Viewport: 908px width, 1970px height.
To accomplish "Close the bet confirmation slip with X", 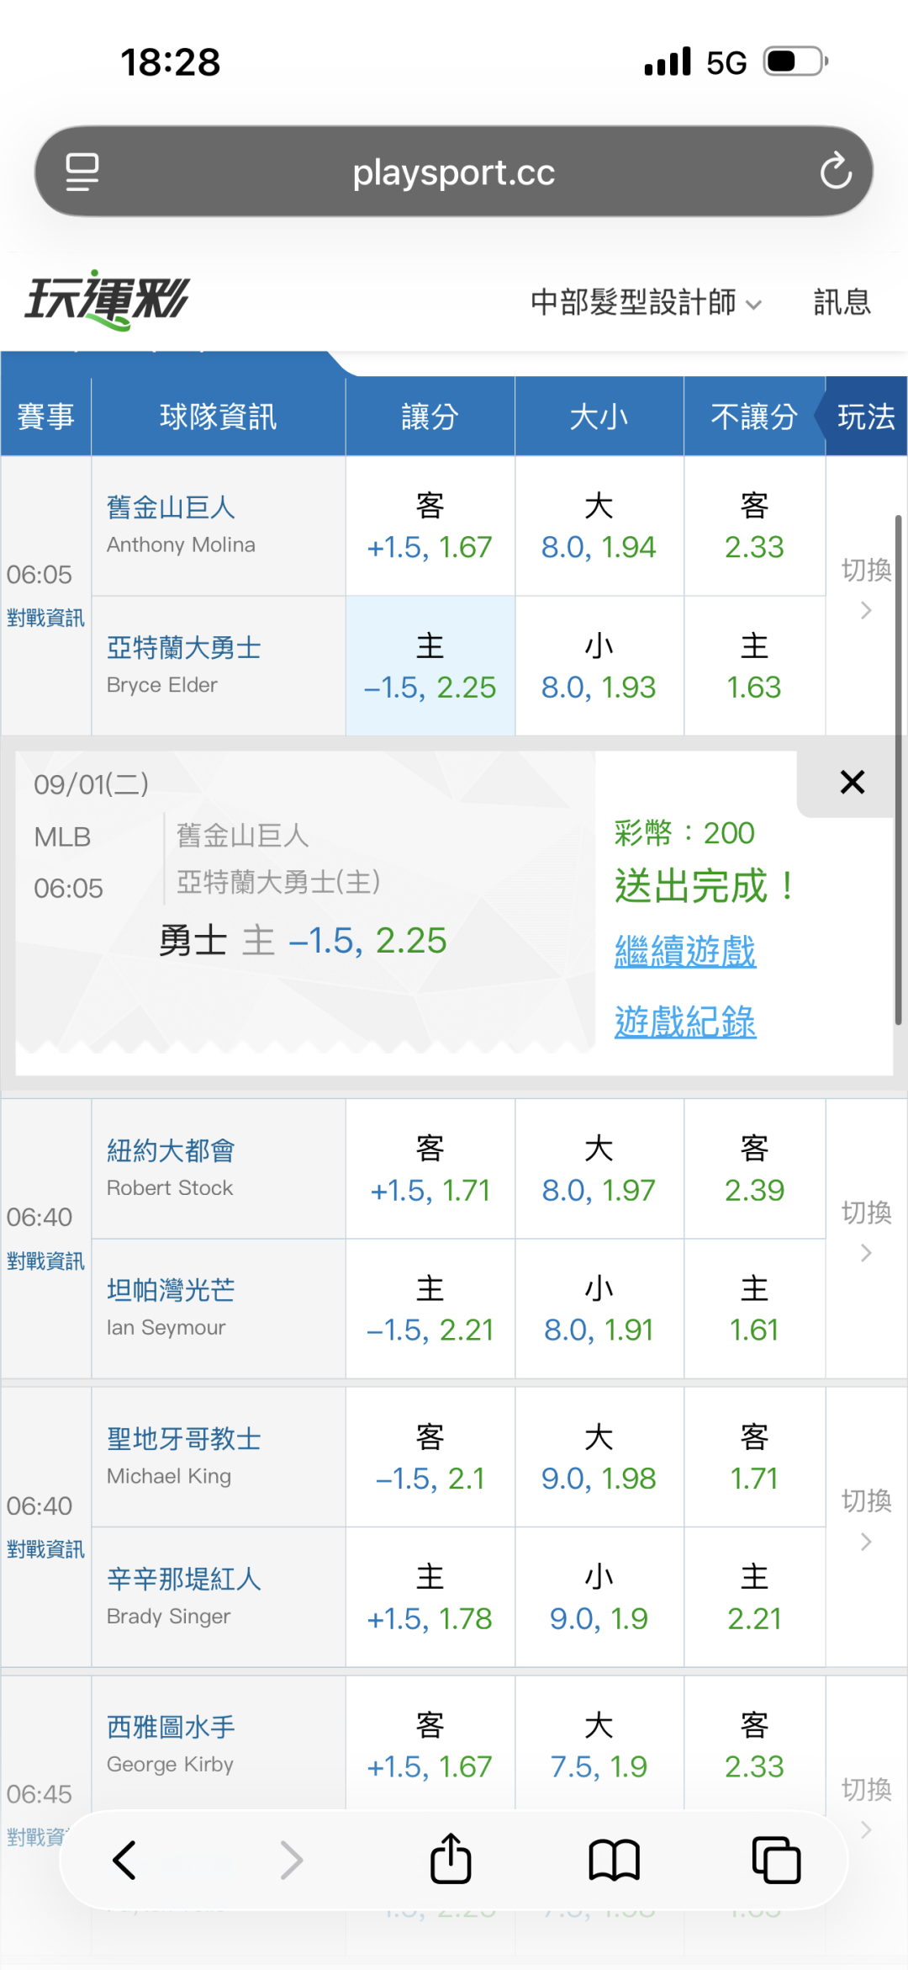I will (x=853, y=783).
